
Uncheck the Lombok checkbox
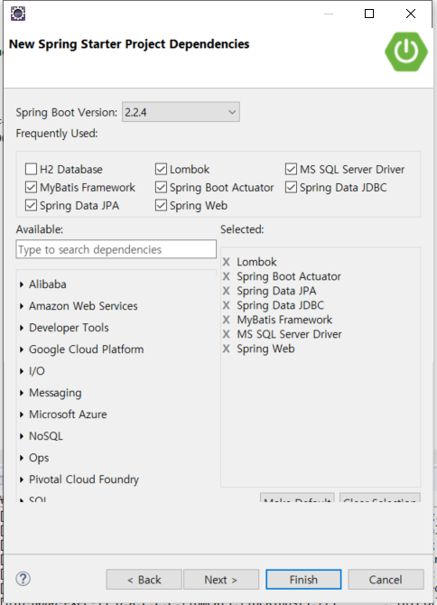coord(161,169)
